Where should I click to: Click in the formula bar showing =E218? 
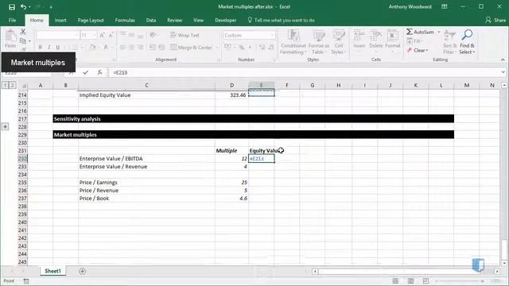305,72
